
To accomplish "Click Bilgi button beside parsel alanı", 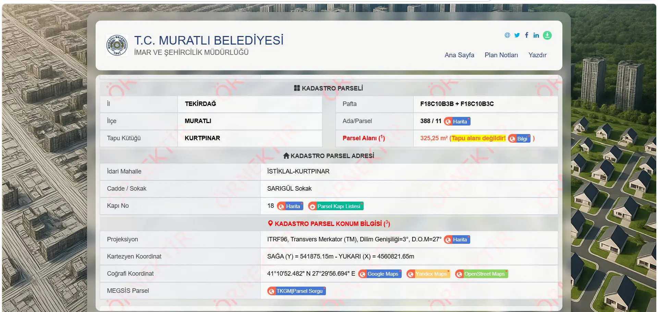I will 519,139.
